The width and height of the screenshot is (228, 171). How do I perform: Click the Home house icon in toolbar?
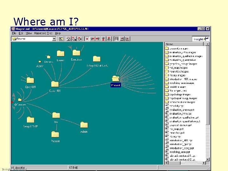(x=68, y=39)
